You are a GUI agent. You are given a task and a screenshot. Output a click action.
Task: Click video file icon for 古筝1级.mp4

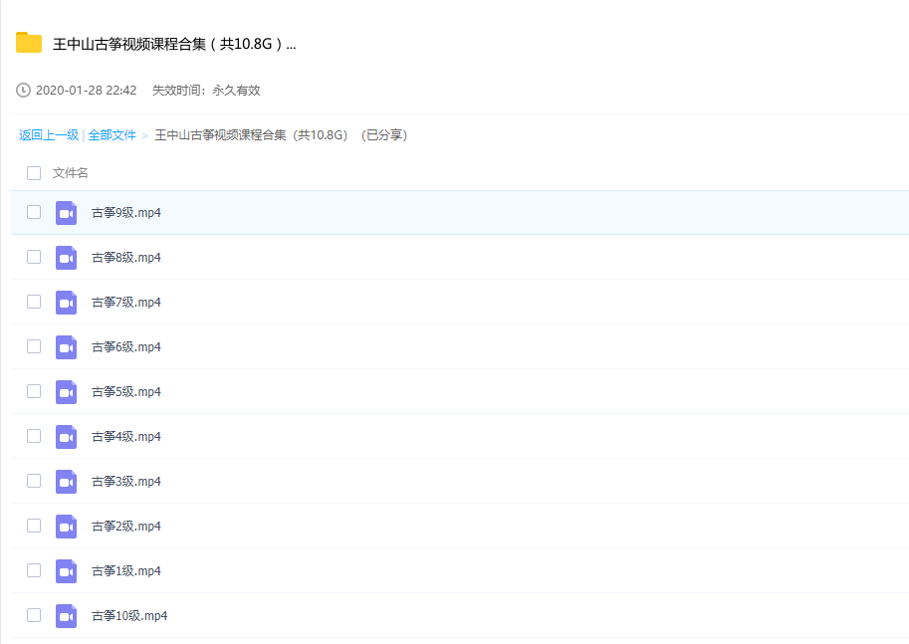coord(66,571)
